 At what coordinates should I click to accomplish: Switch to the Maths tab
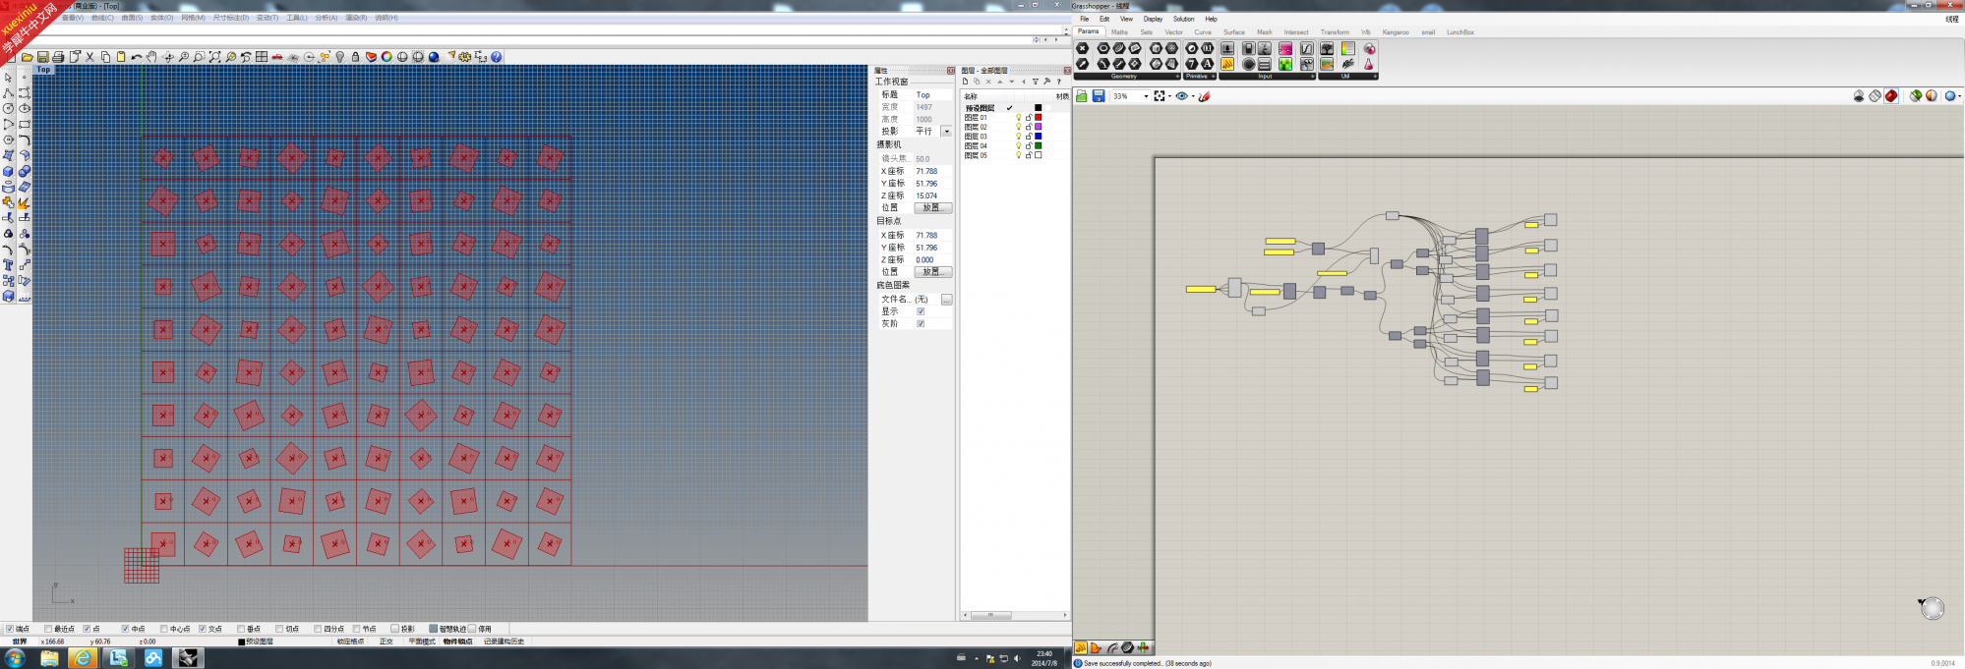click(1119, 32)
